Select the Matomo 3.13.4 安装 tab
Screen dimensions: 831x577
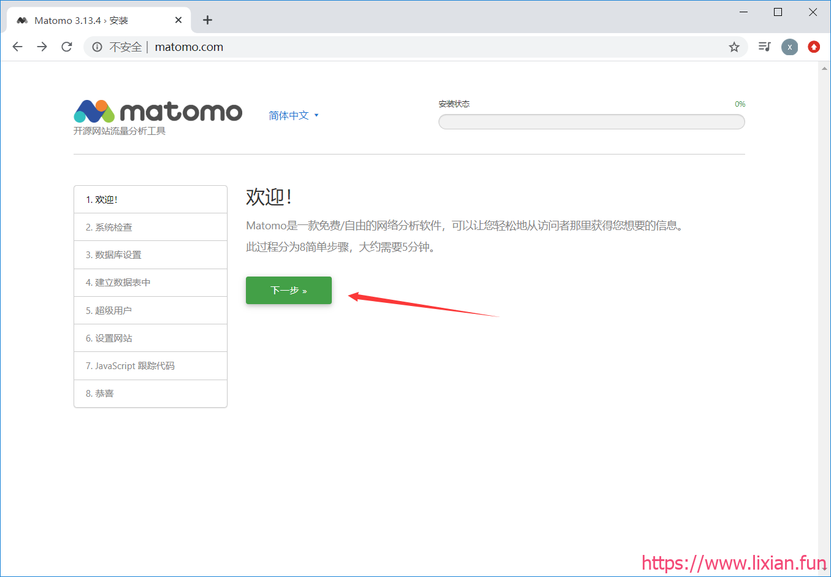coord(99,20)
